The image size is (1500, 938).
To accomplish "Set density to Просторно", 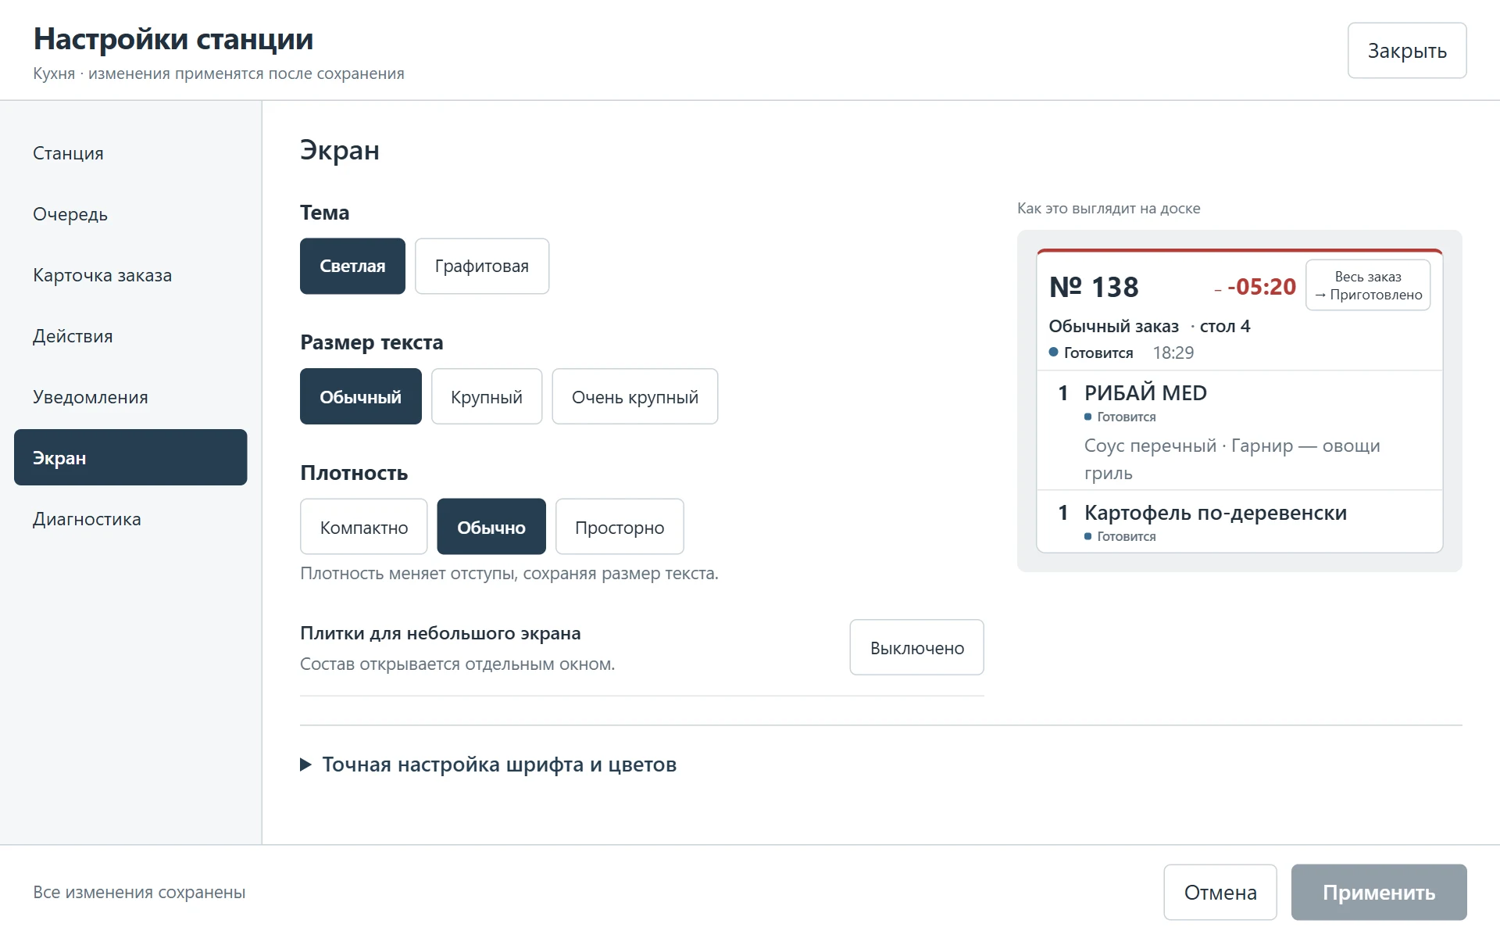I will click(620, 527).
